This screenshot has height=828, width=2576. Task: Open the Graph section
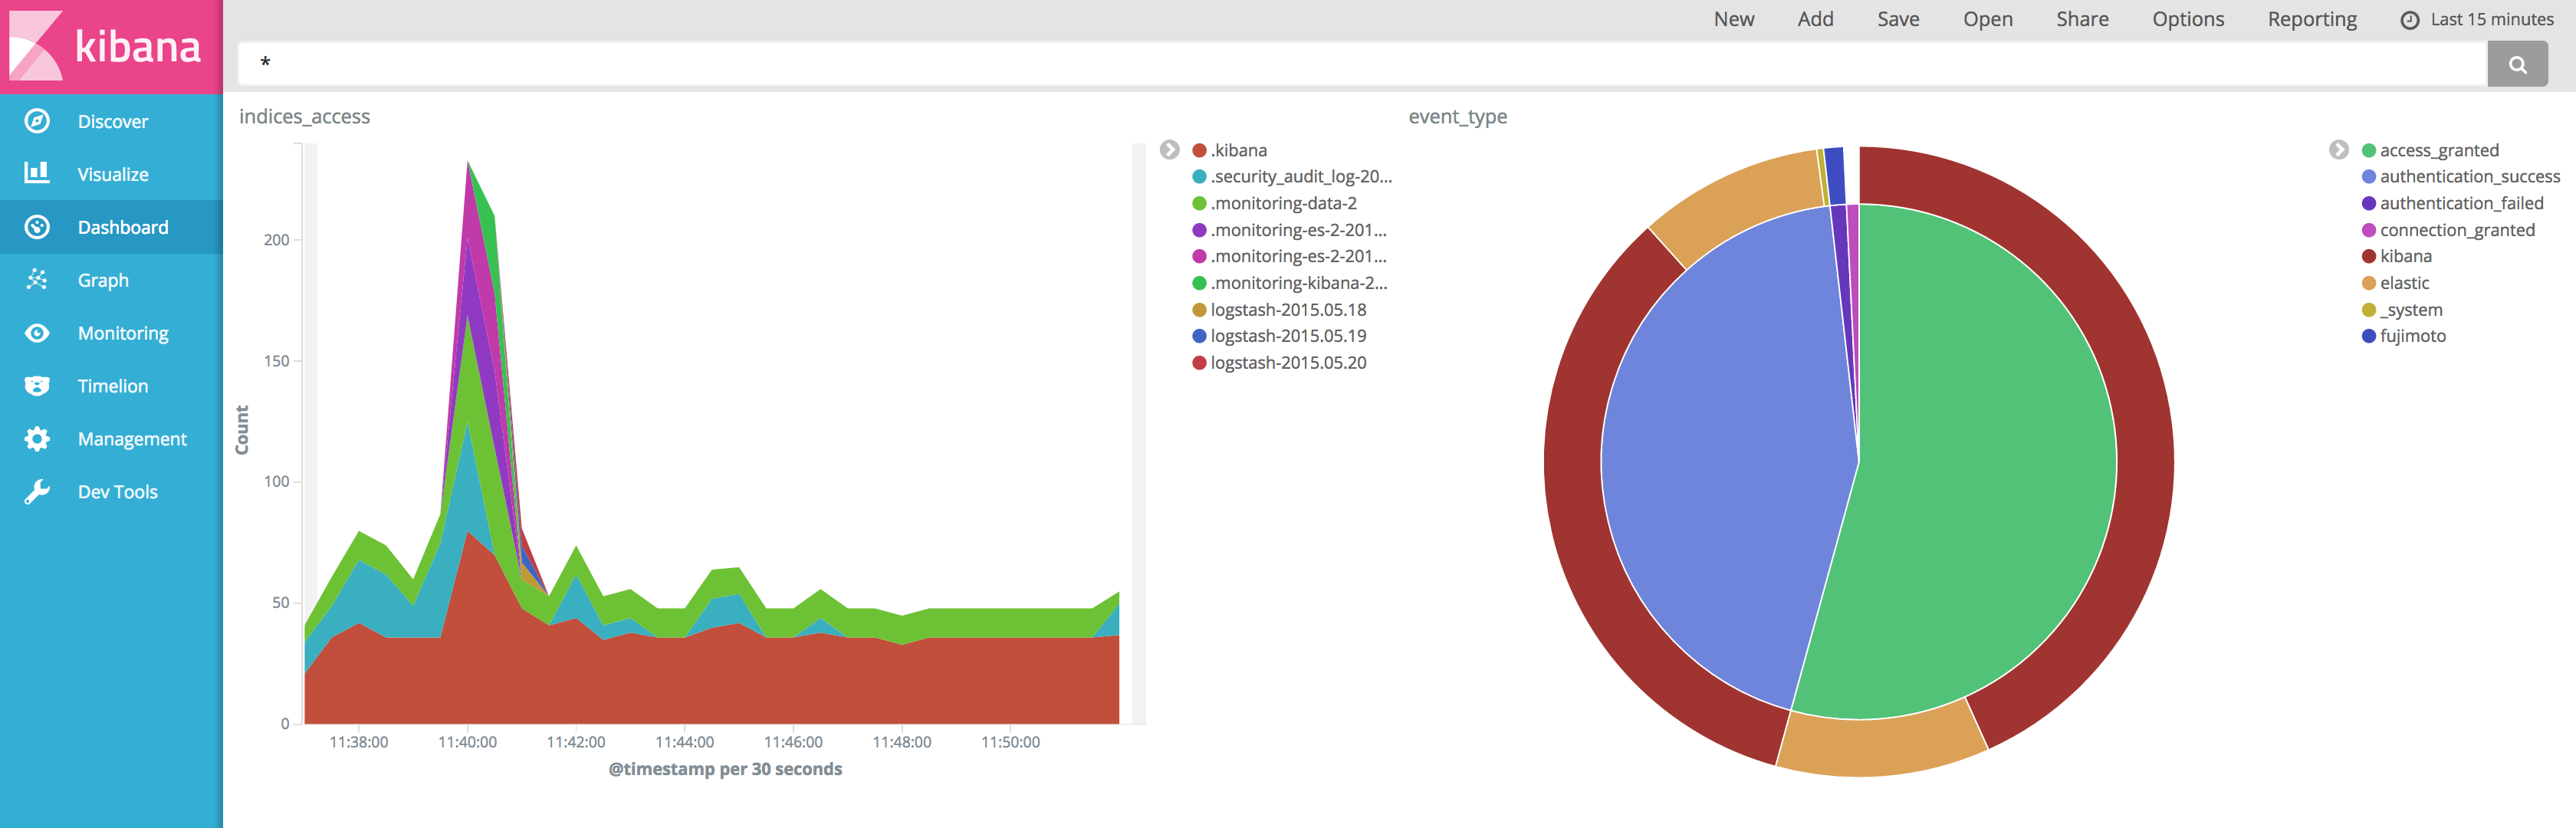tap(111, 280)
